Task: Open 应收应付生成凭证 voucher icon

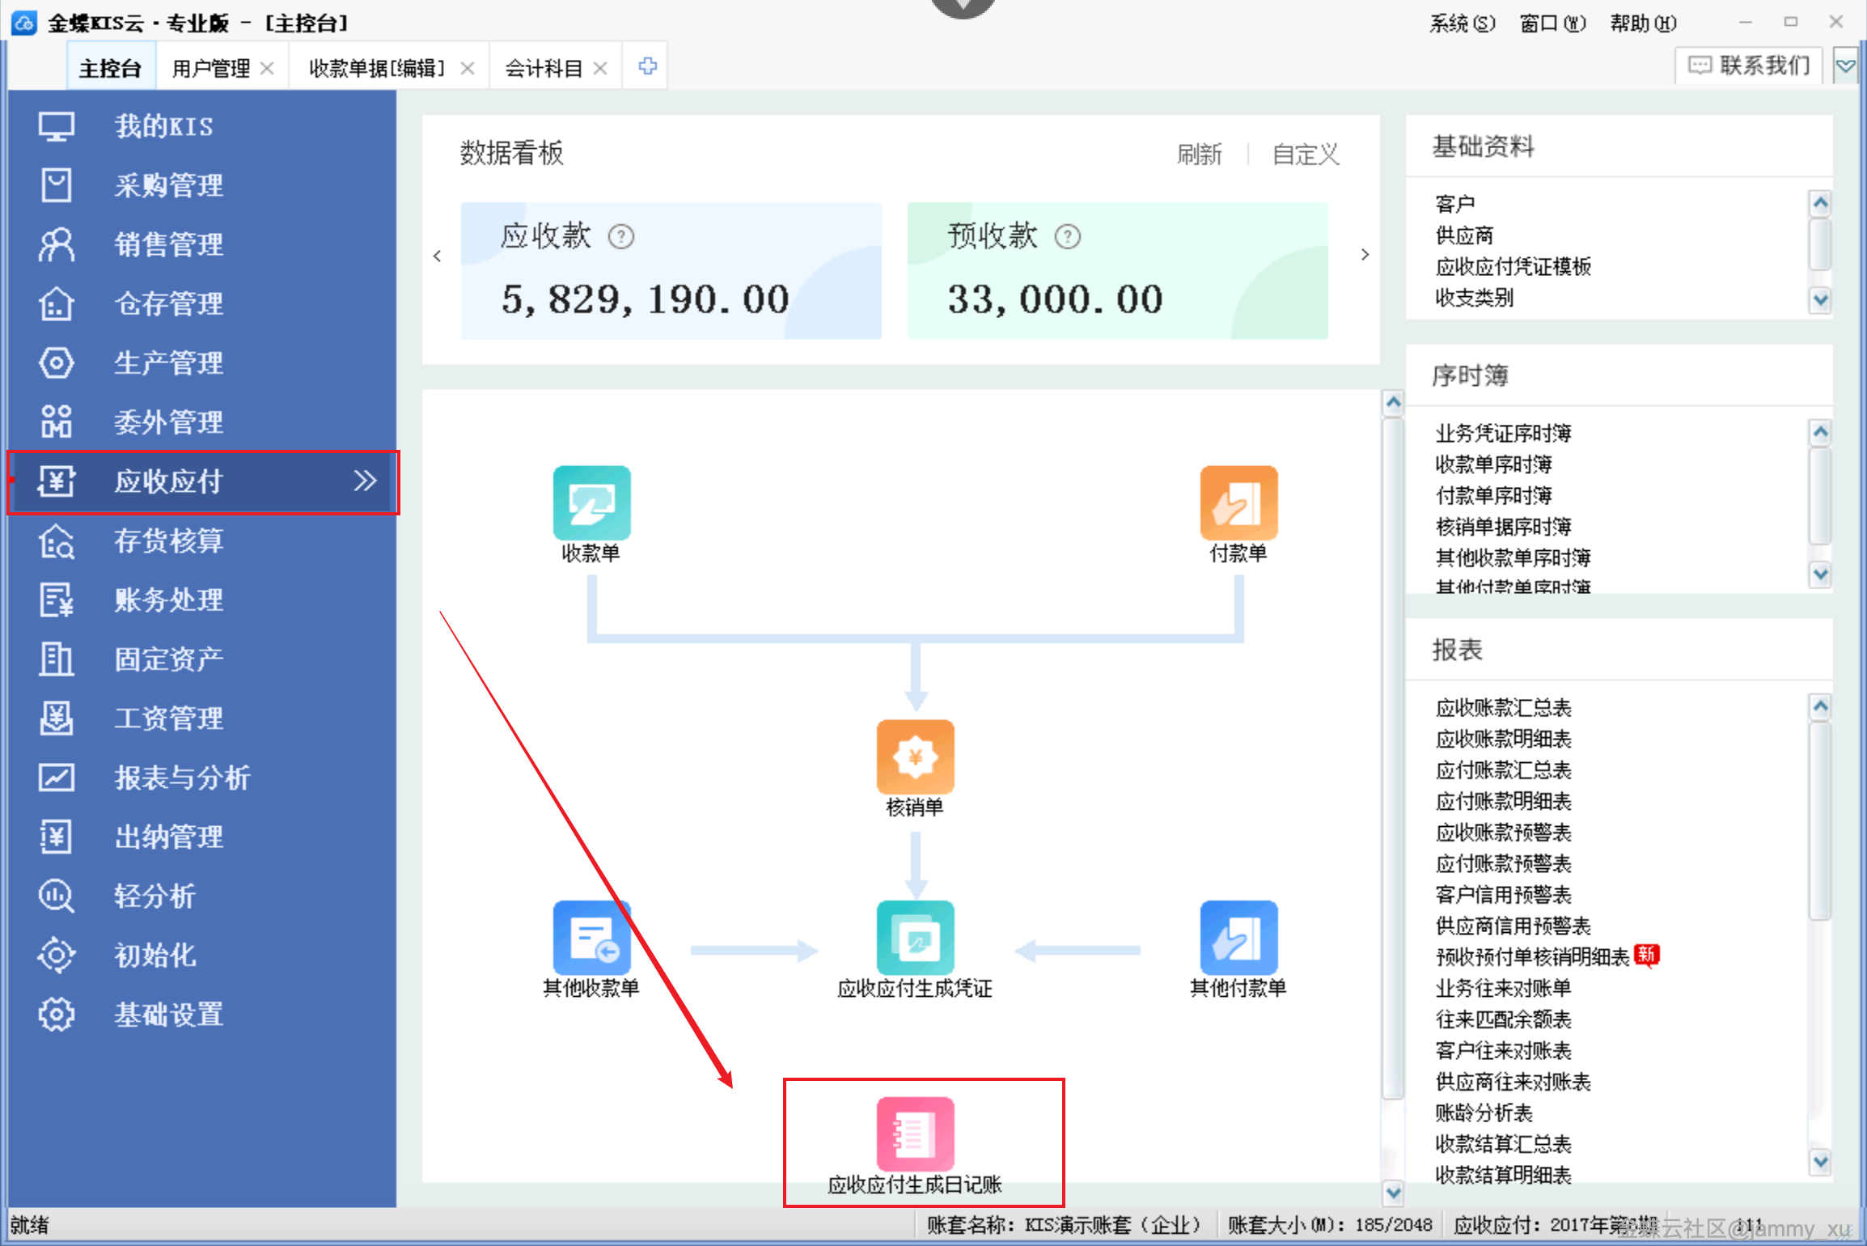Action: tap(915, 938)
